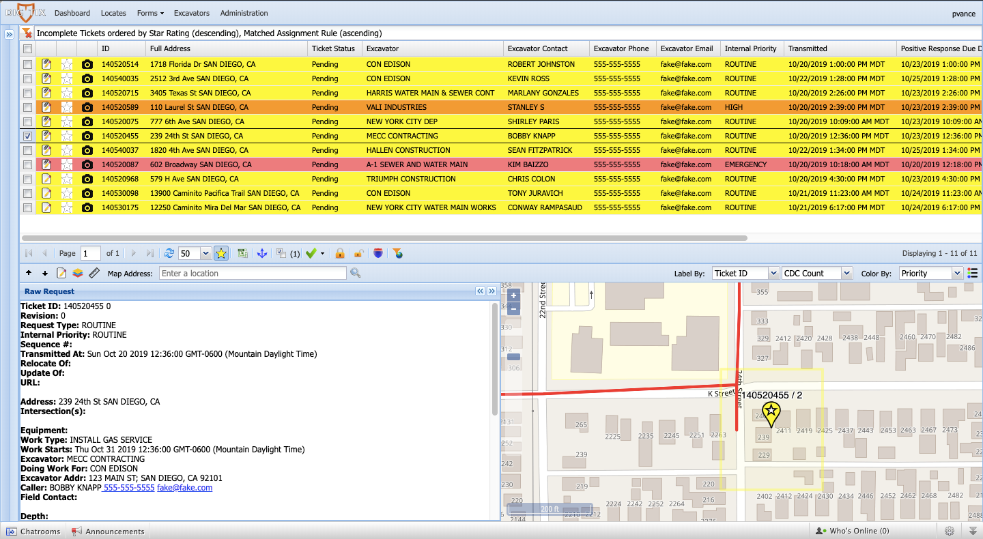Uncheck the box for ticket 140520455
The width and height of the screenshot is (983, 539).
point(27,136)
